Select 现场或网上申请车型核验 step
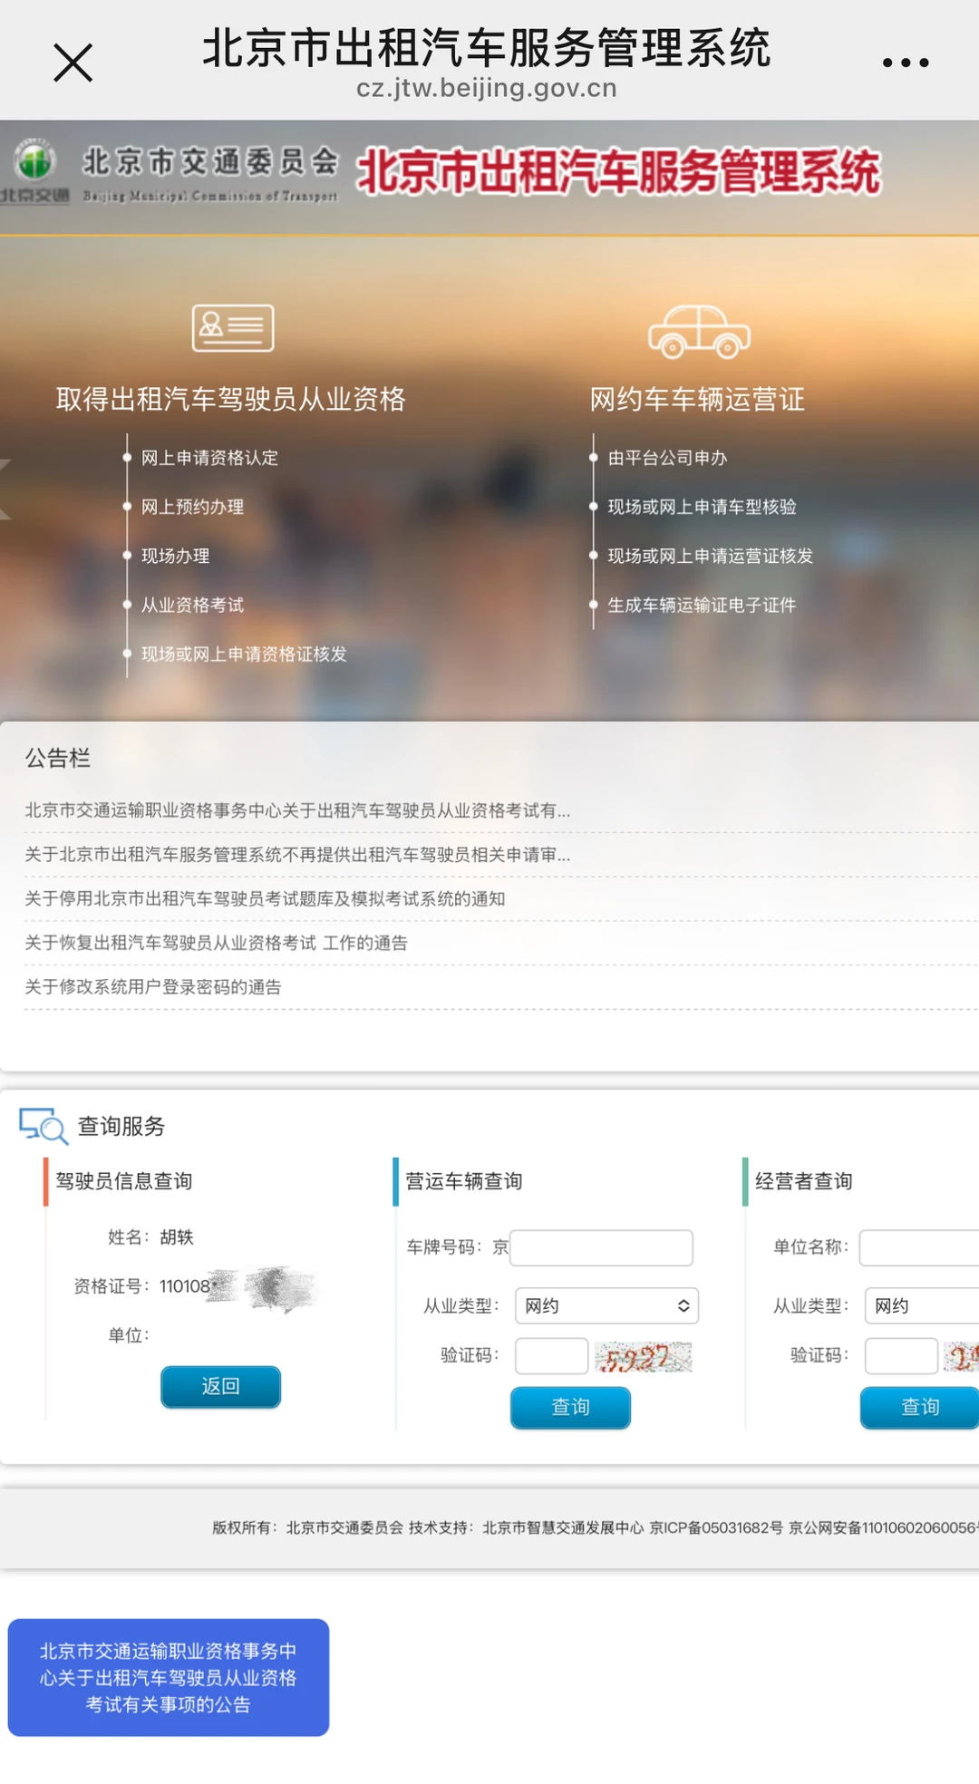 point(702,507)
